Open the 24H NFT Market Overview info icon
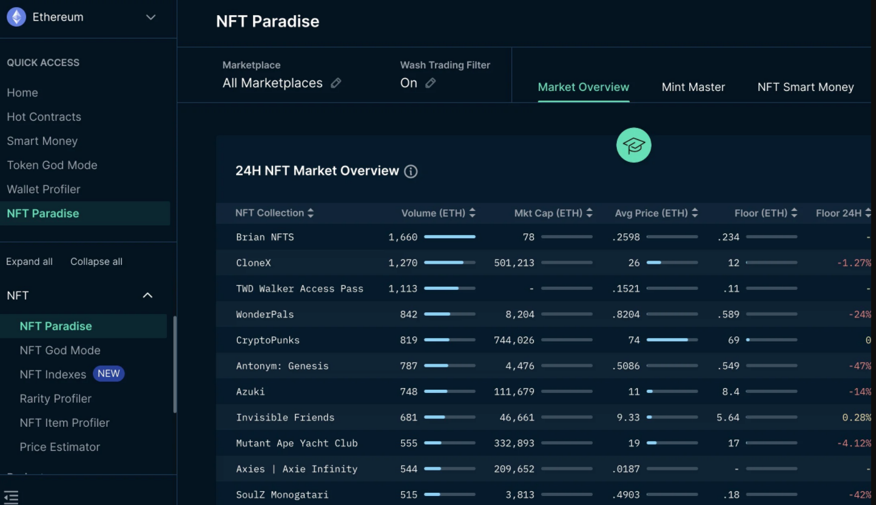Viewport: 876px width, 505px height. tap(411, 172)
